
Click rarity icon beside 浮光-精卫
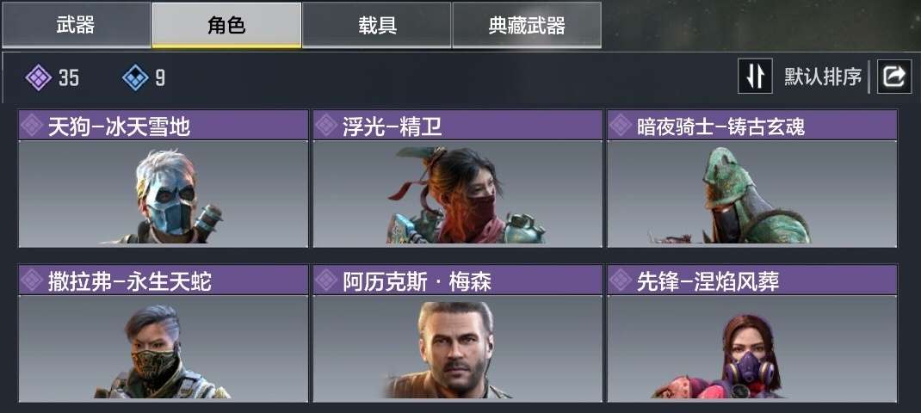[326, 125]
